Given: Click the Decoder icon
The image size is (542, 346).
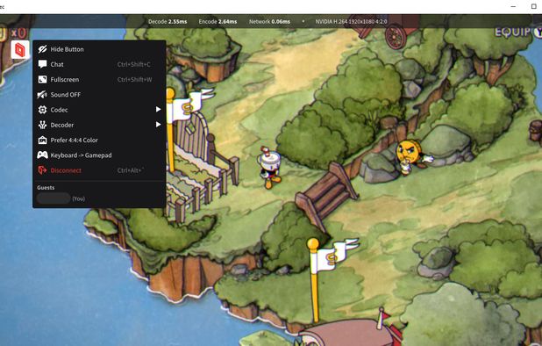Looking at the screenshot, I should click(x=42, y=125).
